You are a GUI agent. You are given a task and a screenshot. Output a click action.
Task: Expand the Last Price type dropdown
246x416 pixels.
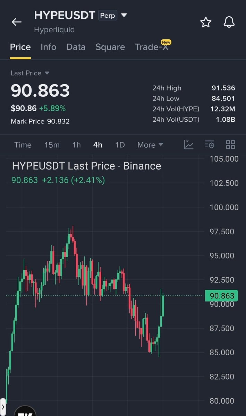click(x=47, y=73)
